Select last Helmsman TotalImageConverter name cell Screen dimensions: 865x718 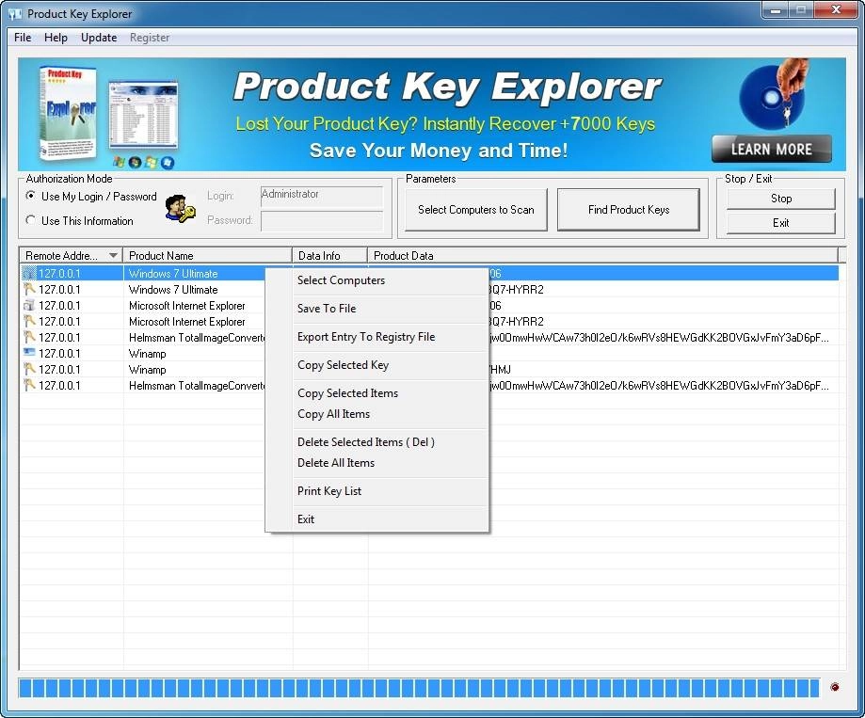(x=197, y=386)
